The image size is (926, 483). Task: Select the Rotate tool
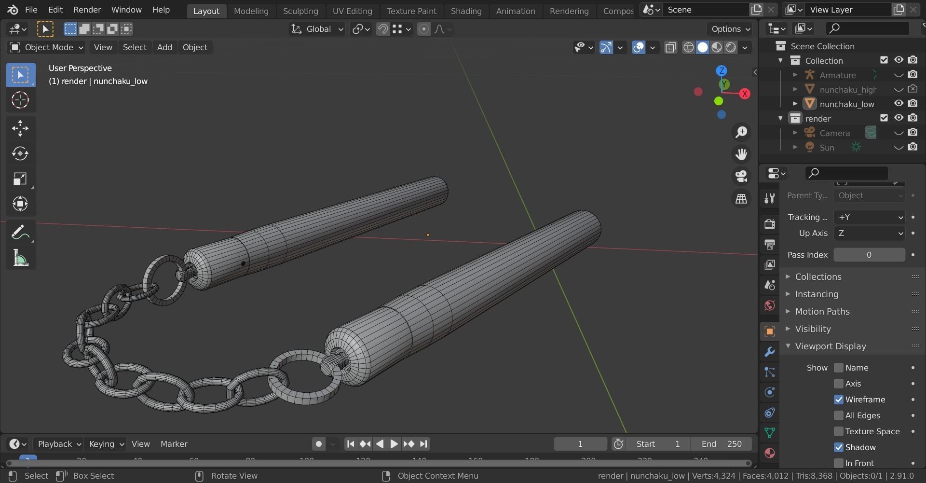click(x=20, y=153)
